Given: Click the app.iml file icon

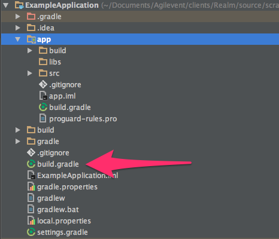Looking at the screenshot, I should tap(43, 96).
